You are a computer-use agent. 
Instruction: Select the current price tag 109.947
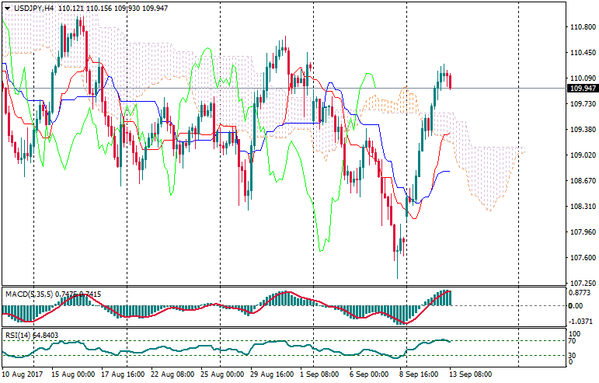click(582, 89)
